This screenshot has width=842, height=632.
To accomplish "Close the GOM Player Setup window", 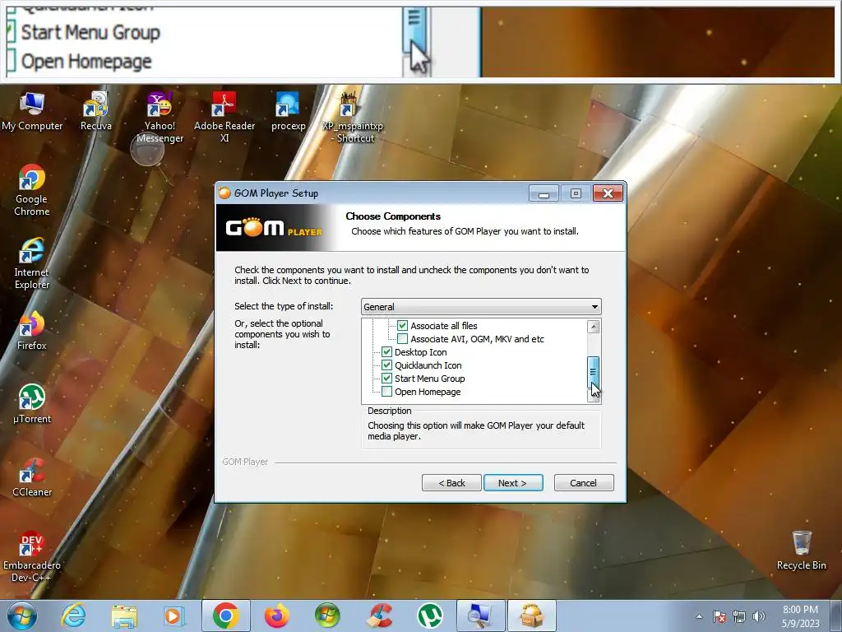I will (608, 193).
